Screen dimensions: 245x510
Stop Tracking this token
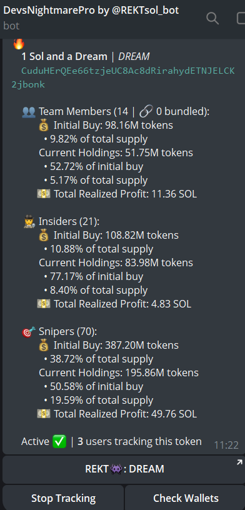coord(64,498)
